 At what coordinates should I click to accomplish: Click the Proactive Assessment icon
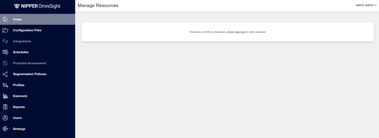[x=5, y=63]
